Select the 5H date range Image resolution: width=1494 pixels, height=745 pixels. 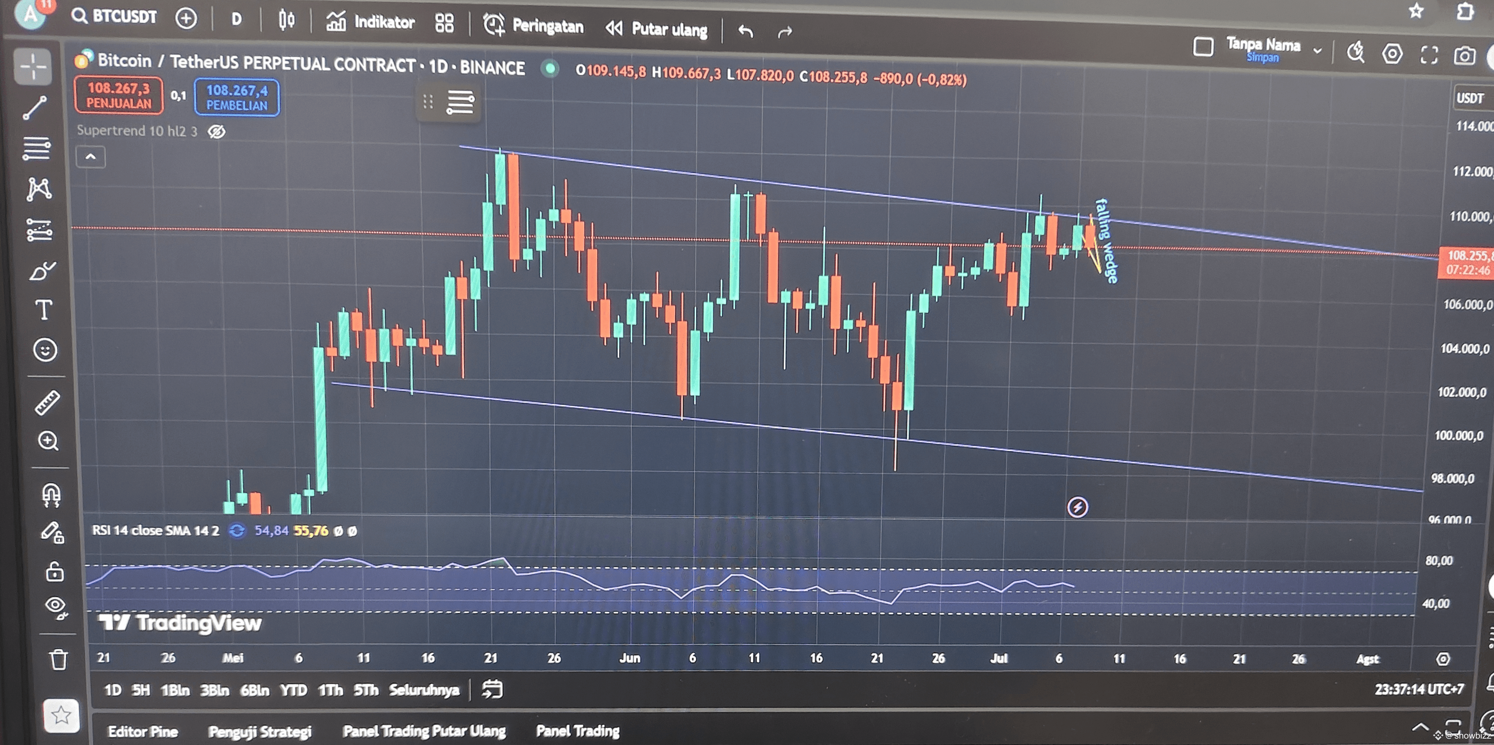point(140,690)
